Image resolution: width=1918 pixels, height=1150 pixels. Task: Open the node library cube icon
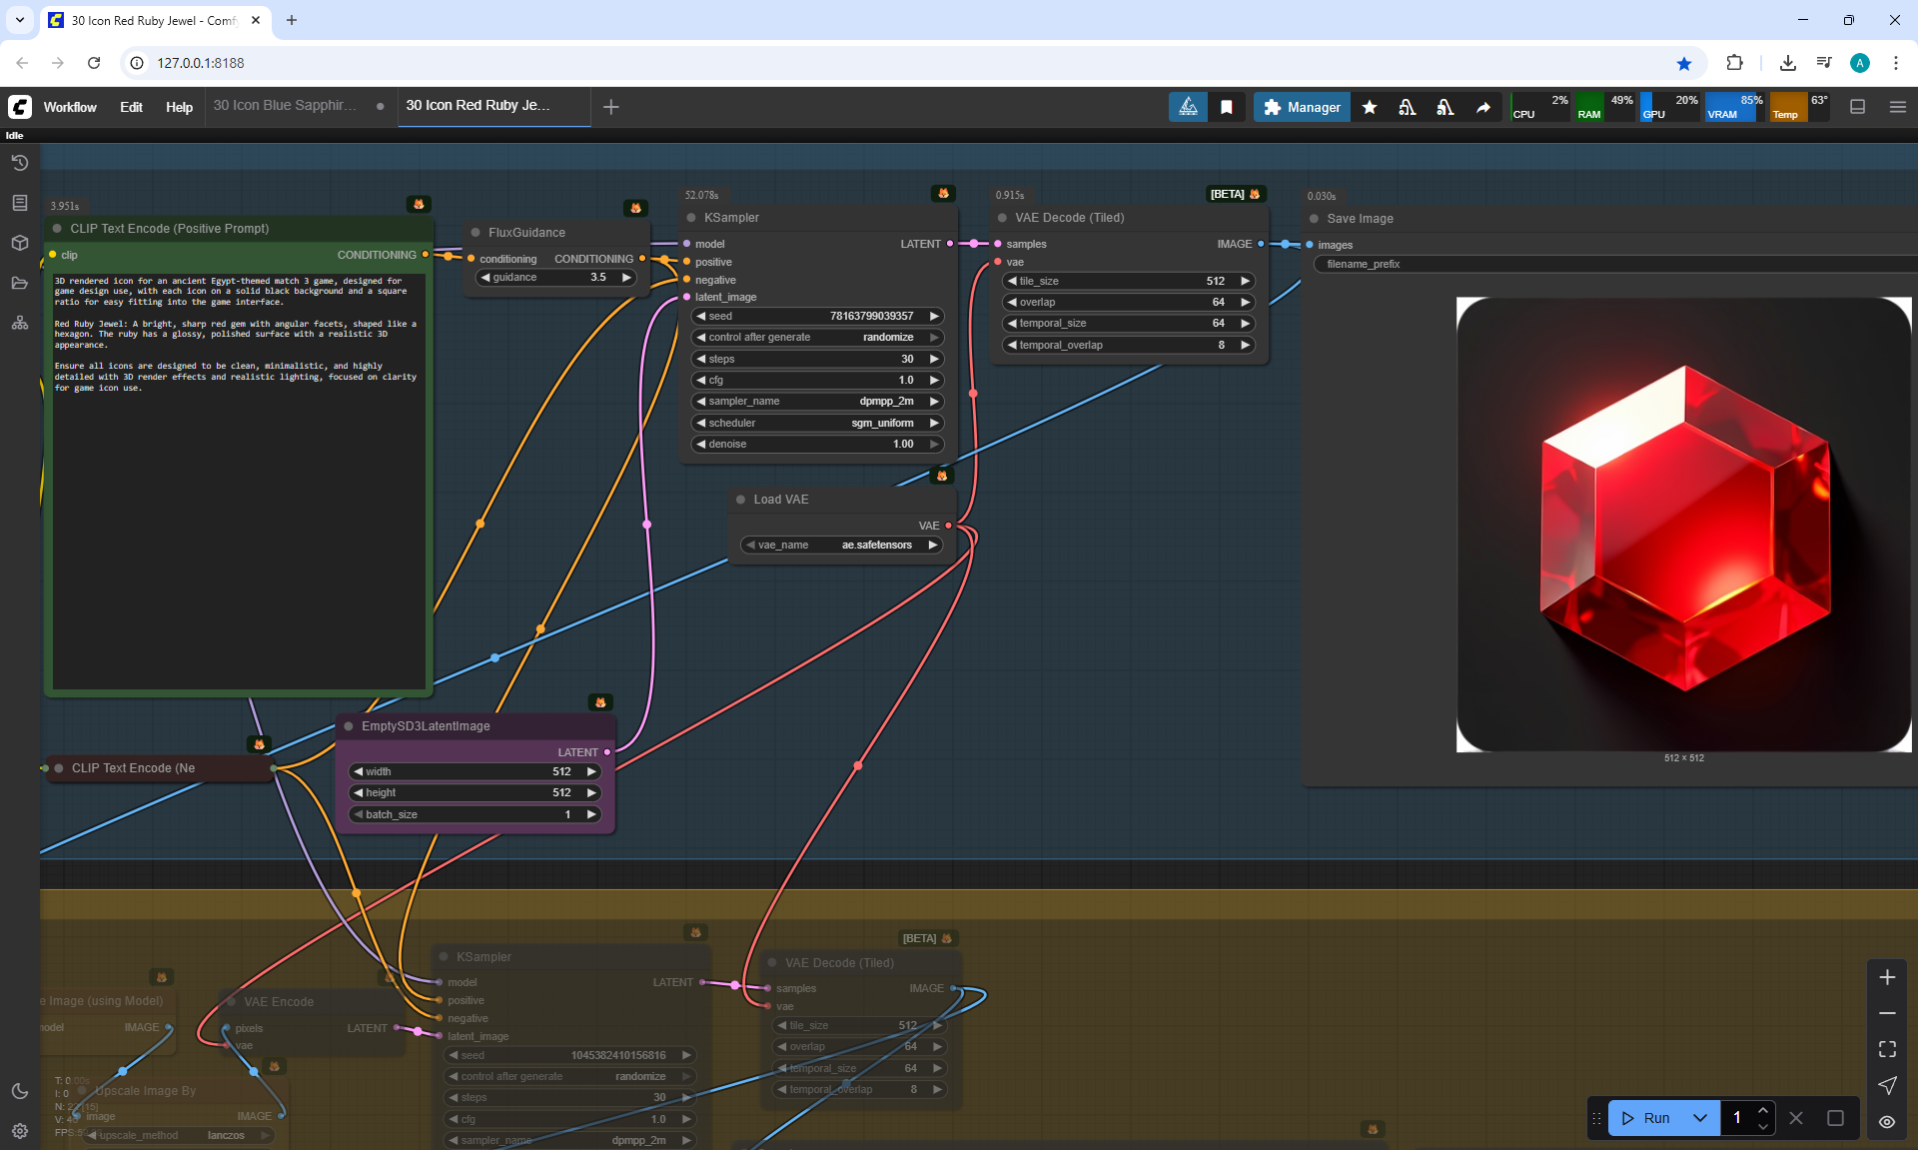point(19,243)
